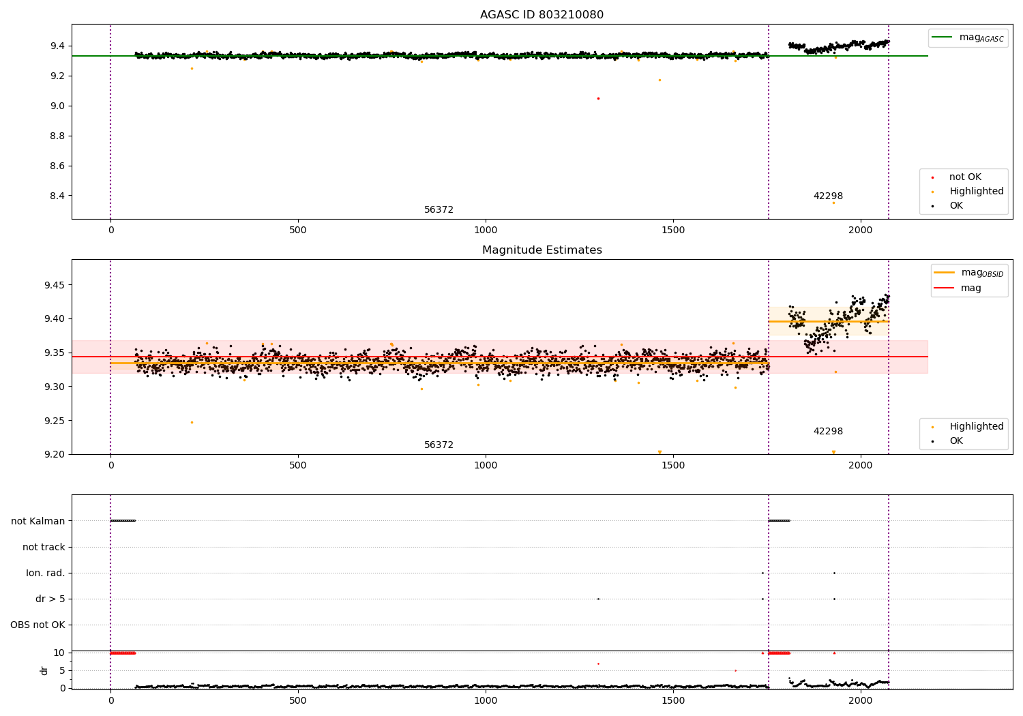Image resolution: width=1023 pixels, height=716 pixels.
Task: Click the red 'mag' legend line in middle plot
Action: (x=944, y=288)
